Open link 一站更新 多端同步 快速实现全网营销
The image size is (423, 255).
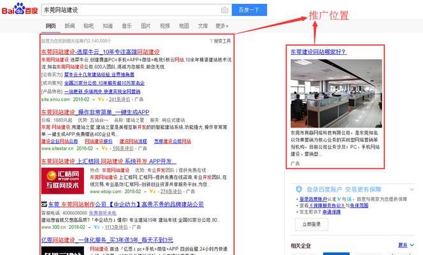(102, 91)
